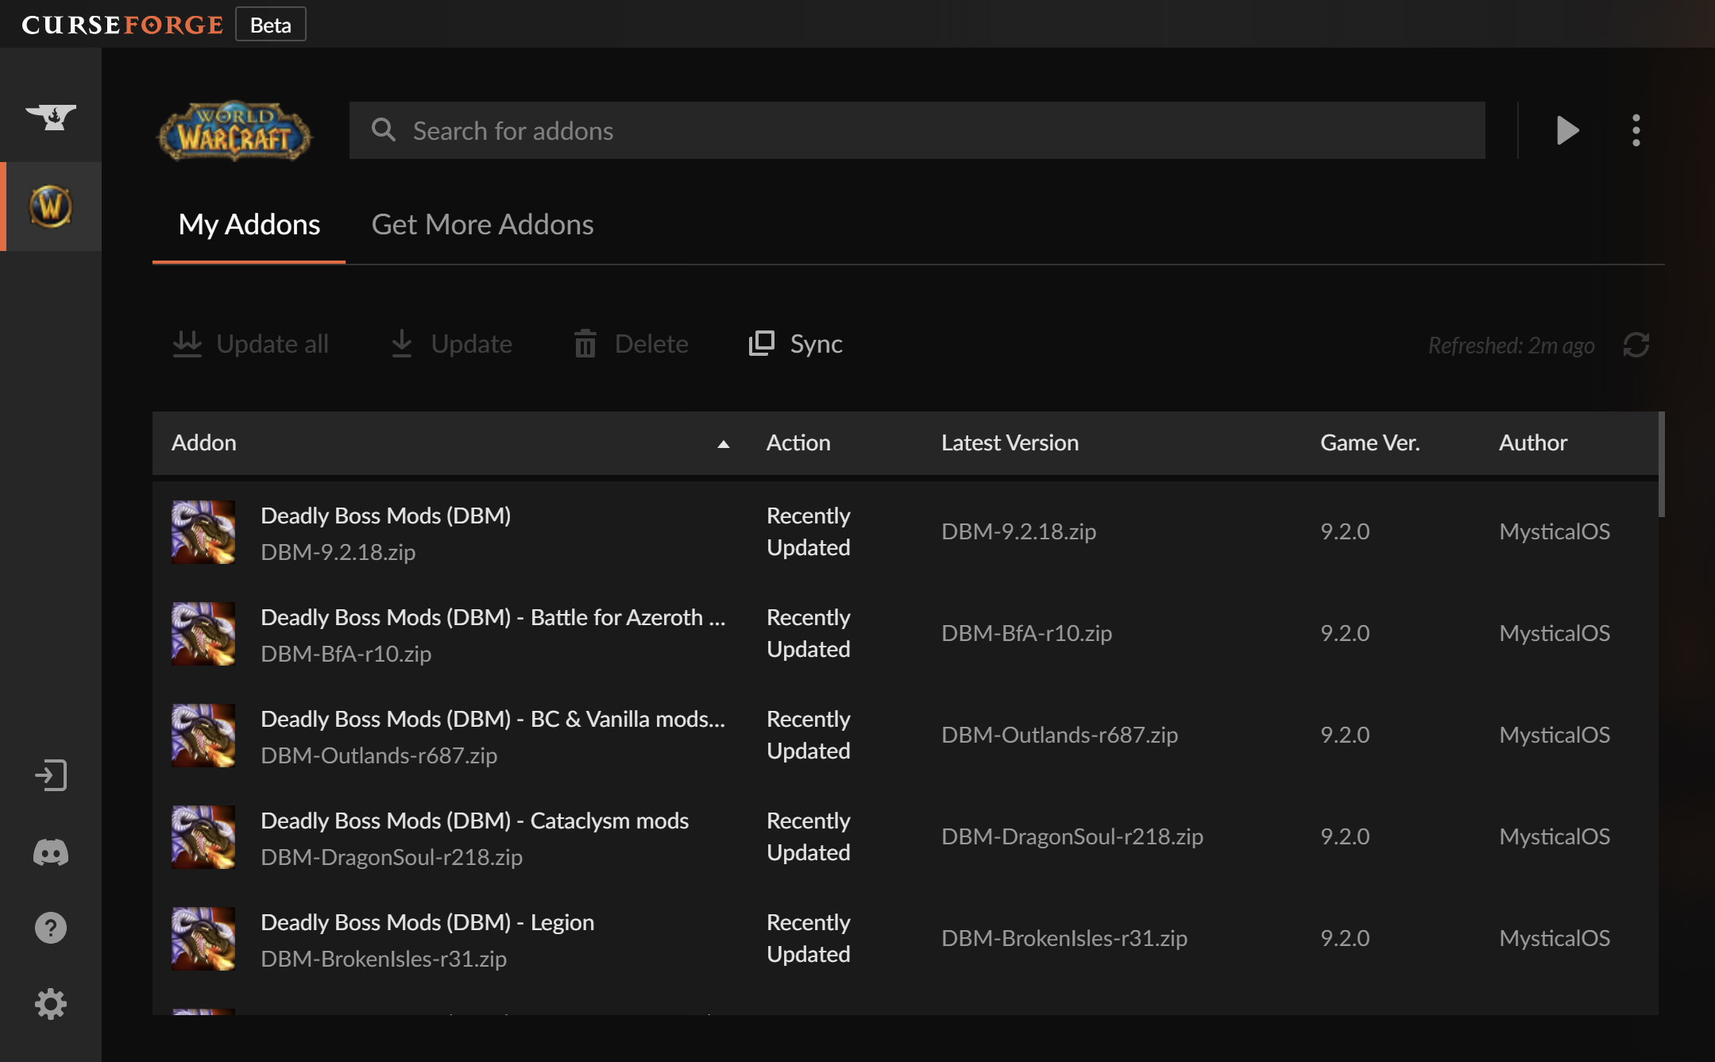Sort by Game Ver. column header
1715x1062 pixels.
pos(1369,442)
